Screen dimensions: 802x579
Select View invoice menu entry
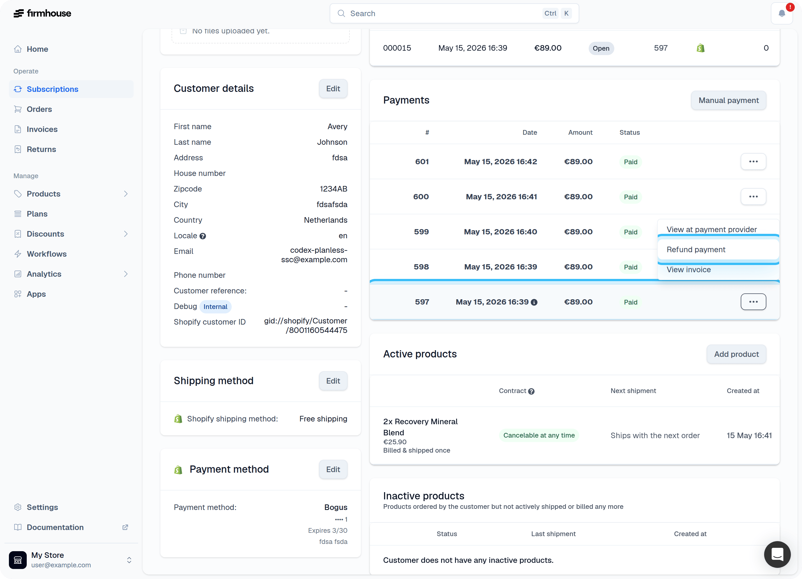pos(718,270)
